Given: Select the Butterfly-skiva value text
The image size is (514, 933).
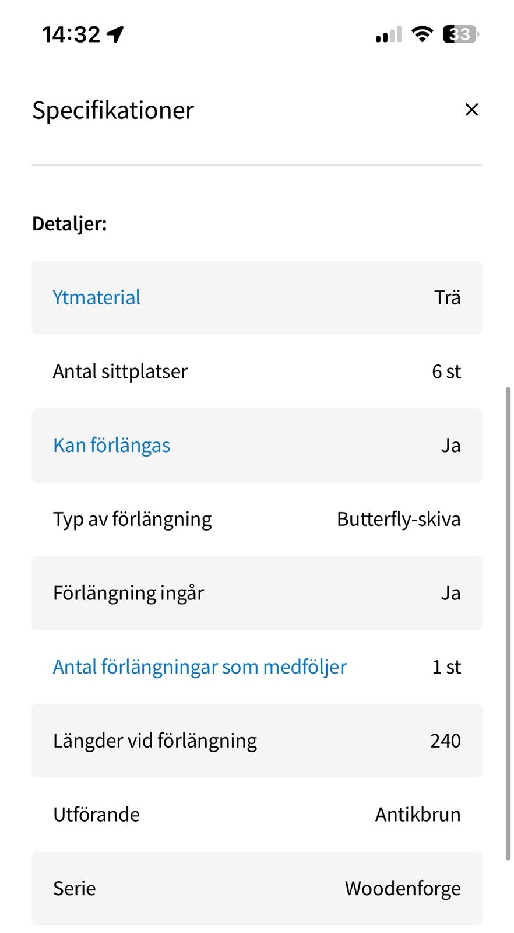Looking at the screenshot, I should pos(399,519).
